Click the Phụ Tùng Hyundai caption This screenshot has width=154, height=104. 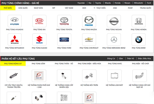[x=15, y=29]
